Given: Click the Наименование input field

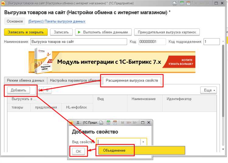Looking at the screenshot, I should tap(79, 42).
